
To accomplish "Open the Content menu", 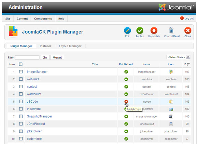I will click(22, 18).
